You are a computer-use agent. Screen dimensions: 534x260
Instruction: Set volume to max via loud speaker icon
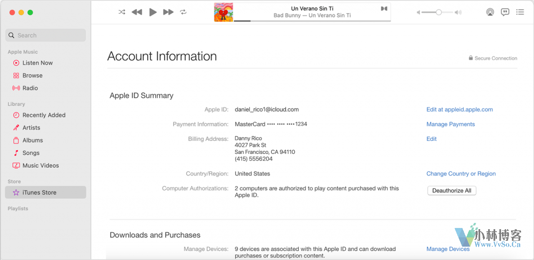click(458, 12)
